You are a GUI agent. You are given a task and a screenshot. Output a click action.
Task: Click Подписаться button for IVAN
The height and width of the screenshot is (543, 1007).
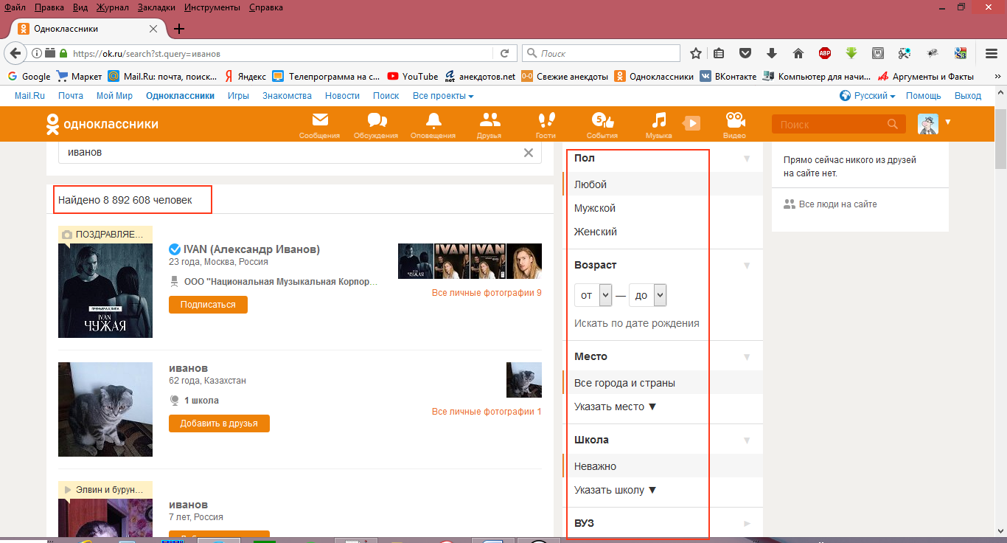(x=208, y=305)
